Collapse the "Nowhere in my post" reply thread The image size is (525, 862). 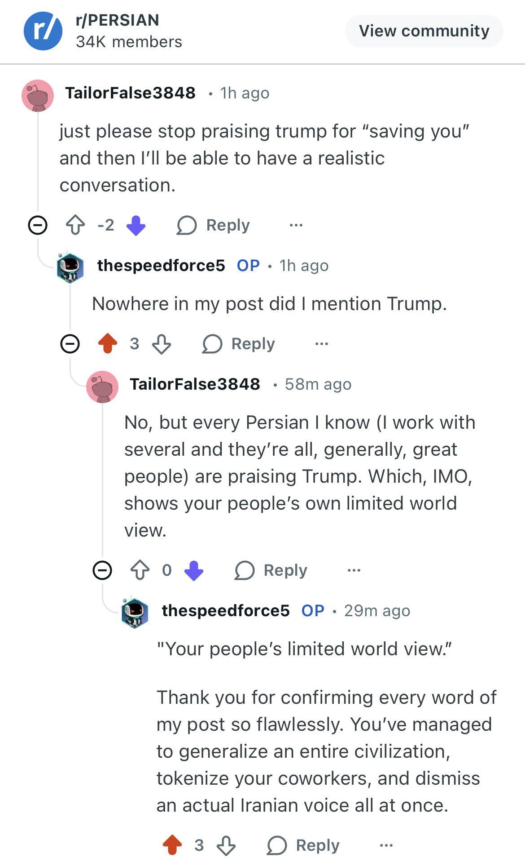[70, 344]
